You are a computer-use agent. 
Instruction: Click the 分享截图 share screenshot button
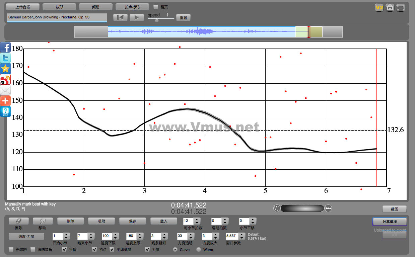(x=390, y=222)
